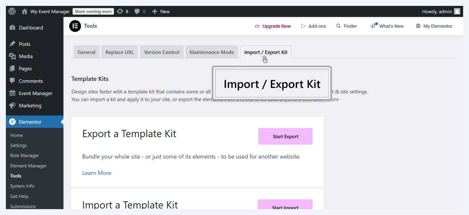Click the WordPress logo icon

[12, 11]
